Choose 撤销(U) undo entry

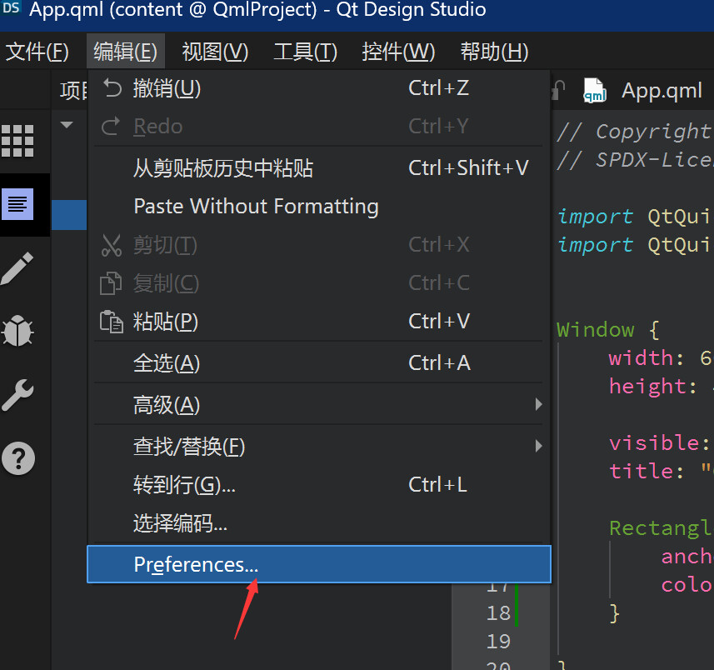tap(319, 88)
